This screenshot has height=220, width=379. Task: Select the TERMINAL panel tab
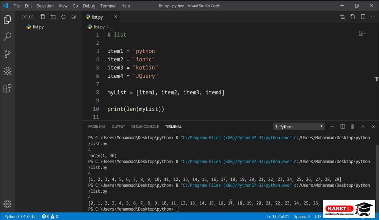click(x=173, y=127)
